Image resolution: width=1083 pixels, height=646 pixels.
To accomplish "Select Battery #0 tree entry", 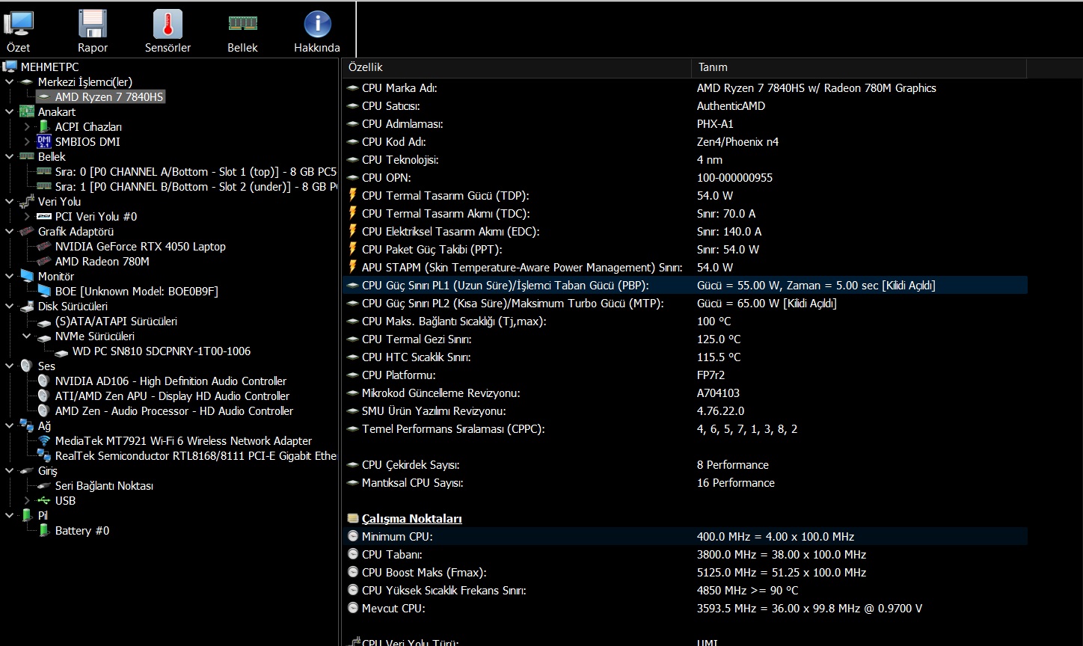I will click(x=82, y=531).
